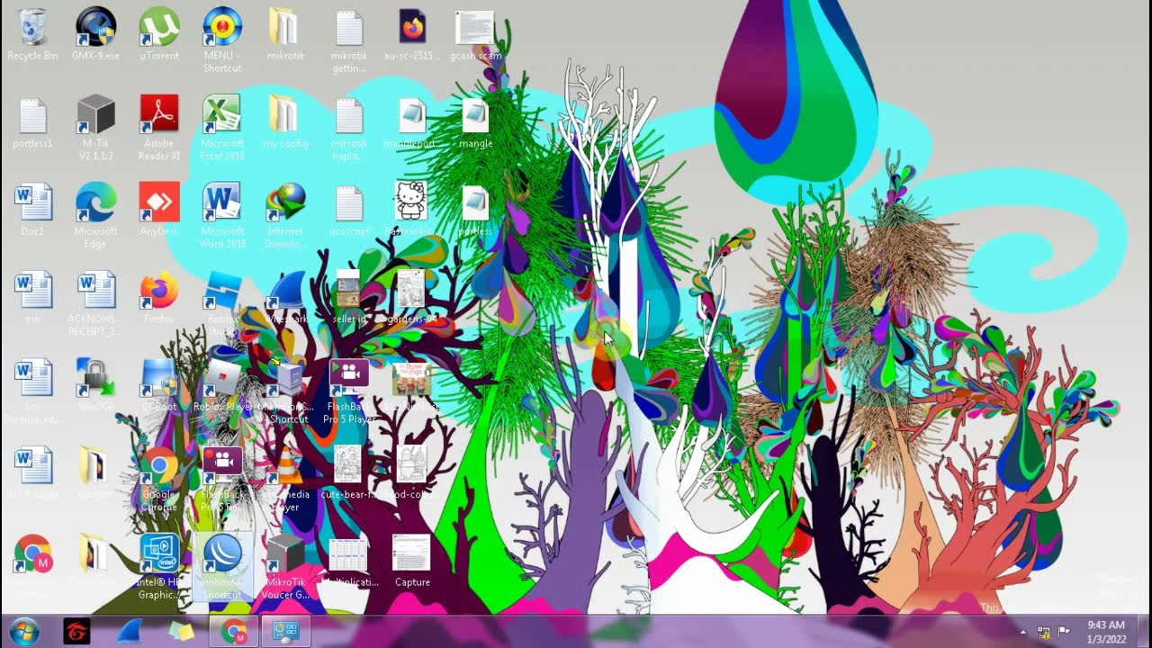Switch to the Chrome window in taskbar
This screenshot has height=648, width=1152.
pos(234,631)
